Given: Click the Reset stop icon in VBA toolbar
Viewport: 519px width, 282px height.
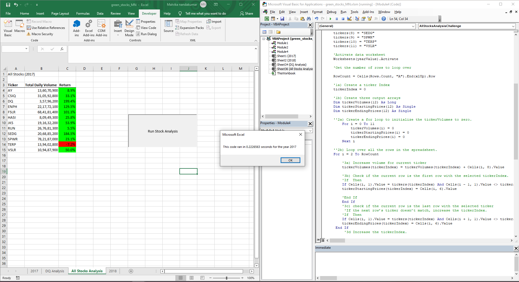Looking at the screenshot, I should click(343, 19).
